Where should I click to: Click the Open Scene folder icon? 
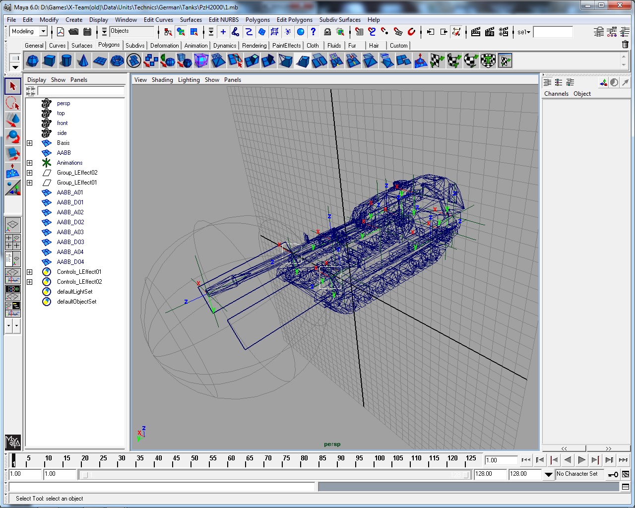(73, 32)
